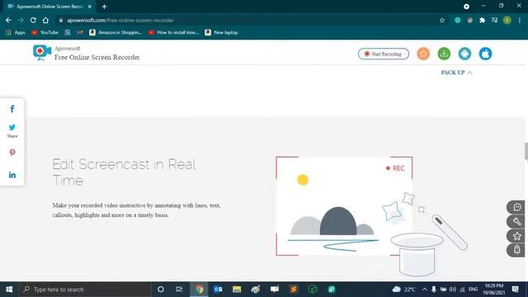Open the weather 22°C widget
Screen dimensions: 528x297
point(403,290)
